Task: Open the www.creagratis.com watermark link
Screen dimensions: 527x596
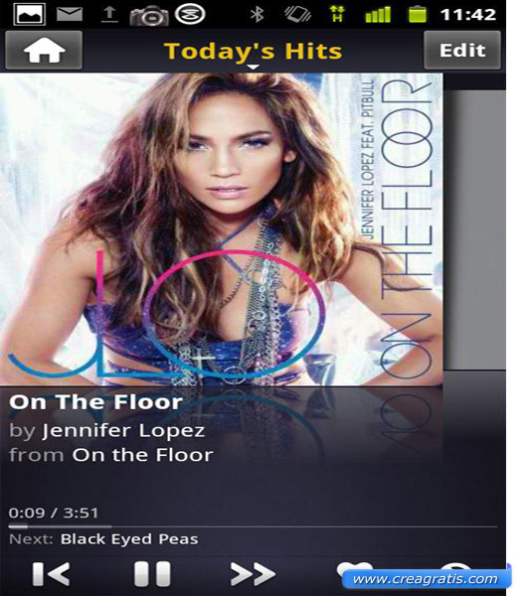Action: [427, 579]
